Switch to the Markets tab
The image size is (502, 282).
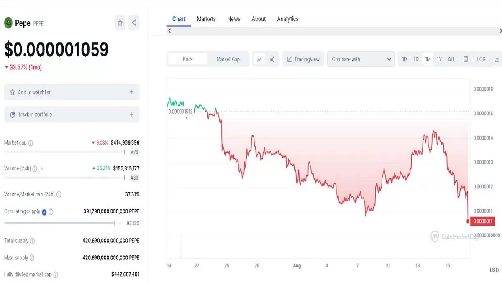coord(206,19)
